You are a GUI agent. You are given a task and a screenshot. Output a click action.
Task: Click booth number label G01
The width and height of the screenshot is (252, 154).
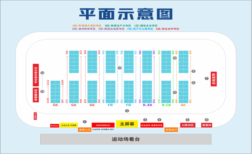tap(99, 101)
